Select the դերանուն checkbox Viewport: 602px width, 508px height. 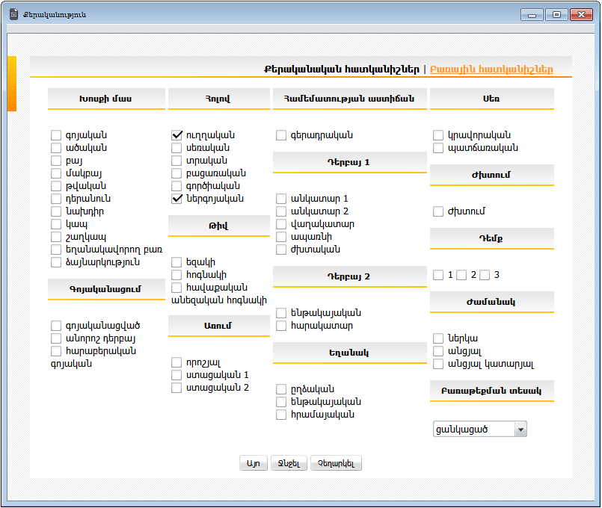56,199
